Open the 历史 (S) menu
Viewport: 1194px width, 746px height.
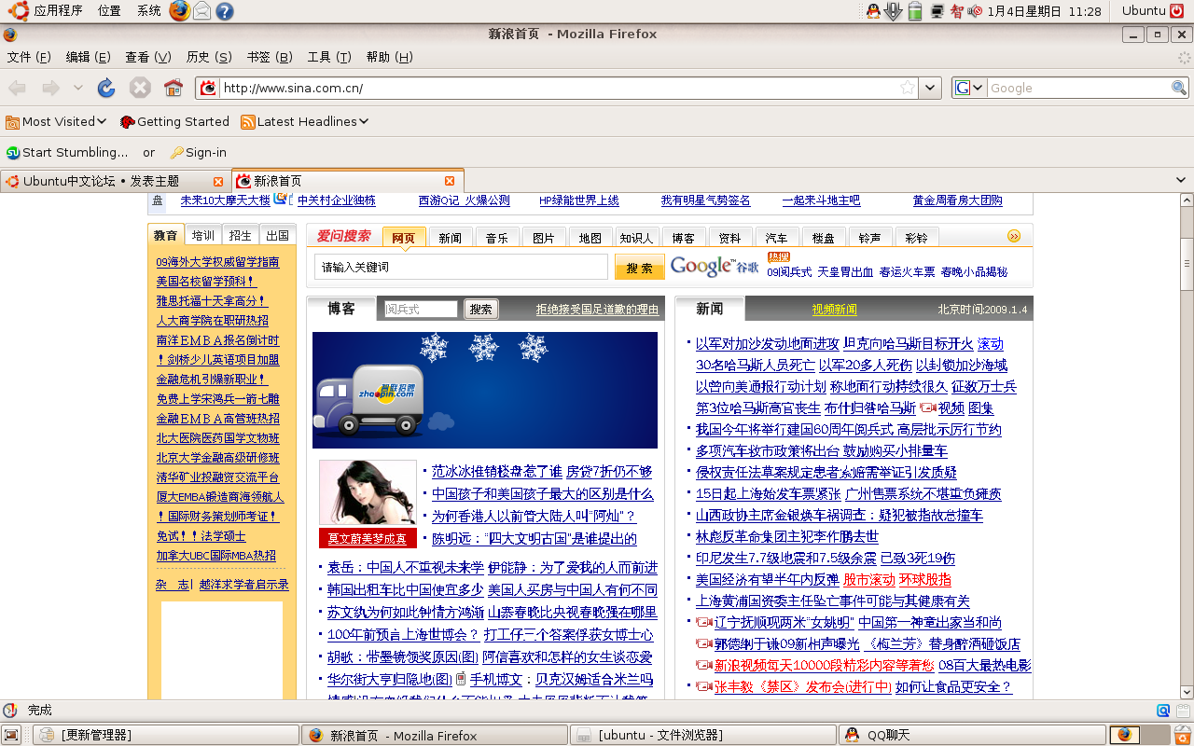(209, 57)
